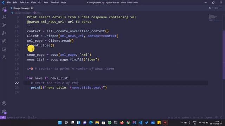Viewport: 225px width, 126px height.
Task: Open the Windows Start menu
Action: tap(60, 123)
